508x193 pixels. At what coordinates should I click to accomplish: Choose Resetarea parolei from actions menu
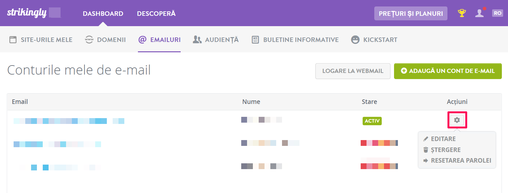[x=457, y=160]
